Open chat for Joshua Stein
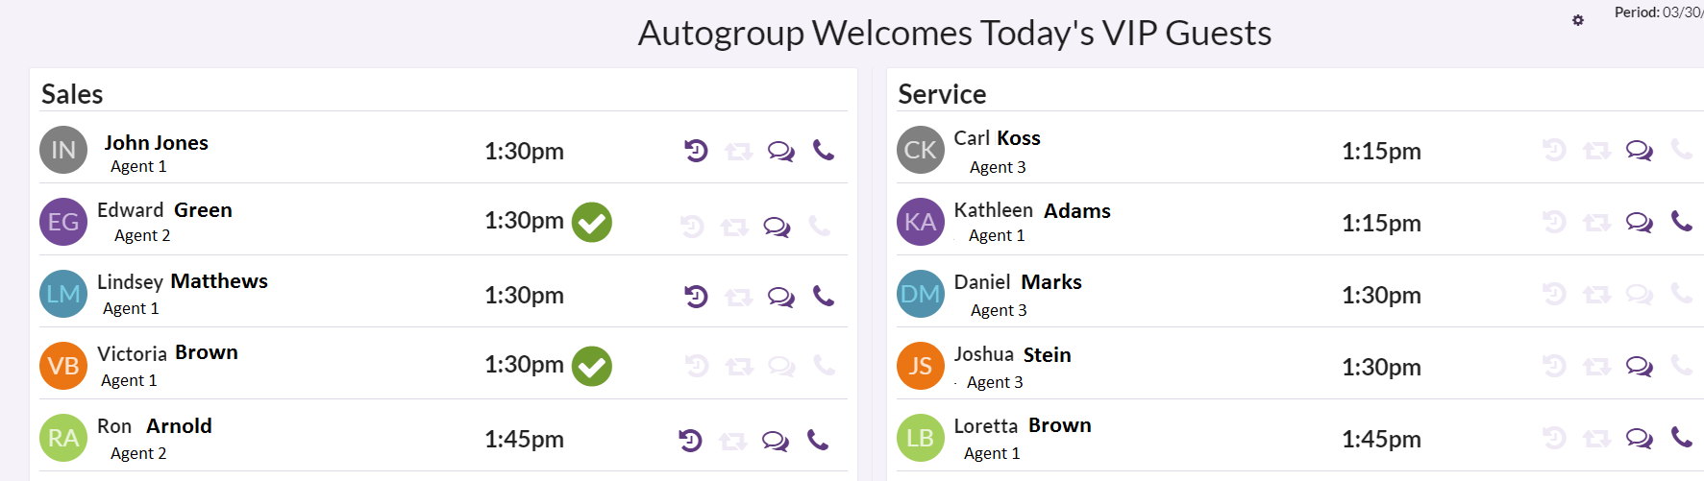This screenshot has width=1704, height=481. (x=1639, y=367)
